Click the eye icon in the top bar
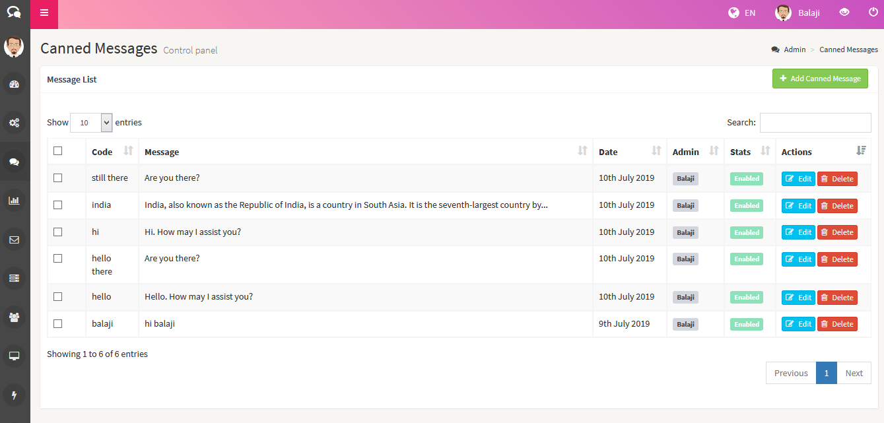The height and width of the screenshot is (423, 884). 844,13
